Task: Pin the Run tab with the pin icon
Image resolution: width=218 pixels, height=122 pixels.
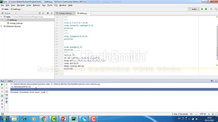Action: pos(2,100)
